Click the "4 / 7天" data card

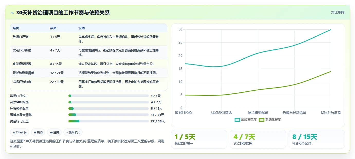(258, 139)
